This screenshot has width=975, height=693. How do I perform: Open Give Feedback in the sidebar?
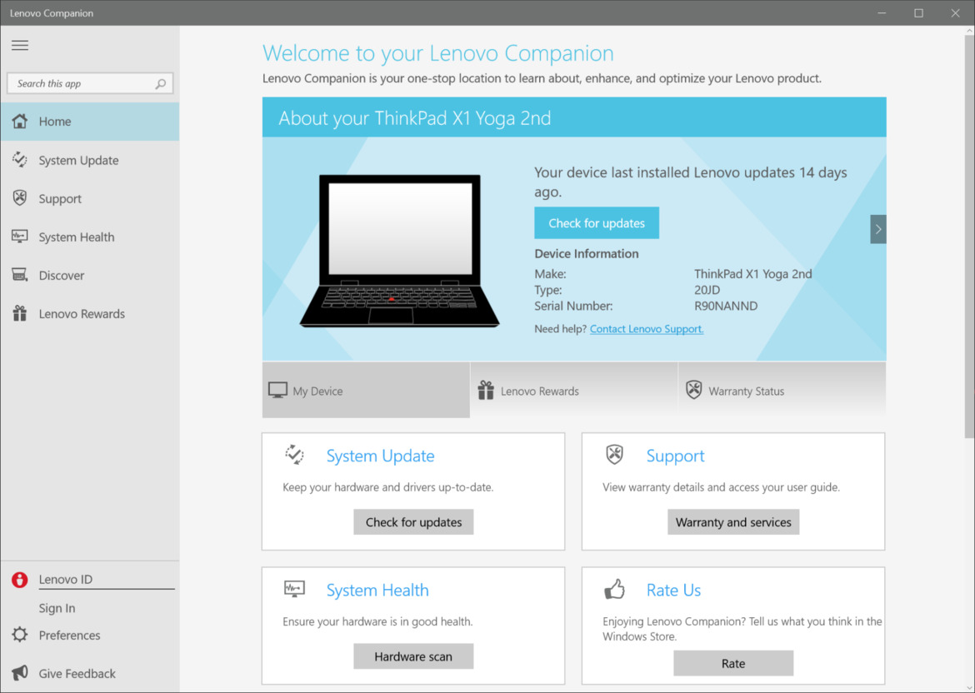90,673
